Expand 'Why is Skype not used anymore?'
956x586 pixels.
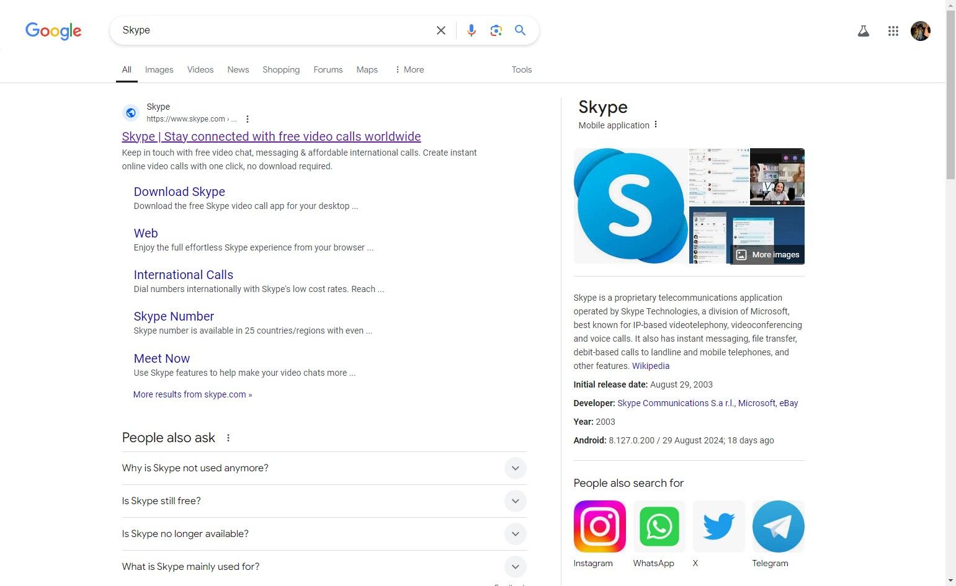[x=324, y=468]
